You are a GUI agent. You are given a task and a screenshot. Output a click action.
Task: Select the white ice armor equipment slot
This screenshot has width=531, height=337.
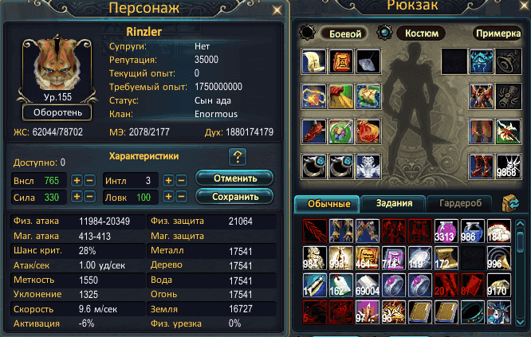coord(368,167)
